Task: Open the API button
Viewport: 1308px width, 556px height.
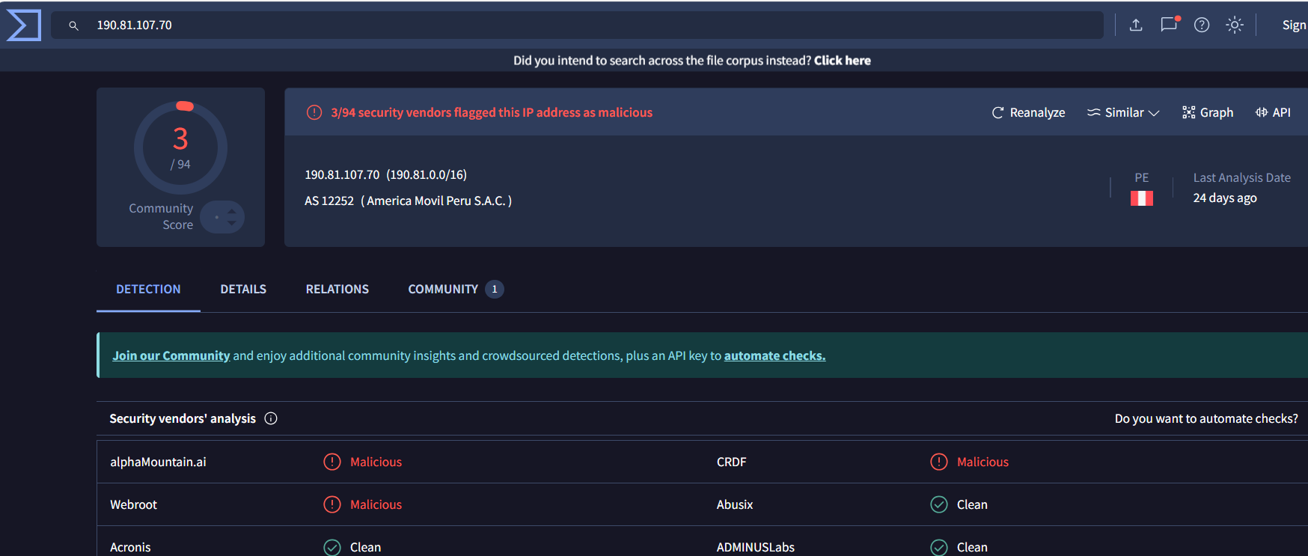Action: coord(1273,112)
